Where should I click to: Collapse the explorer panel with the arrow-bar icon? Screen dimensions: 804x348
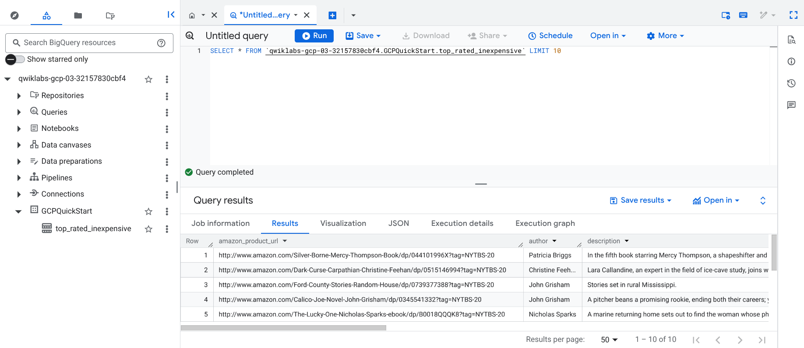[171, 14]
